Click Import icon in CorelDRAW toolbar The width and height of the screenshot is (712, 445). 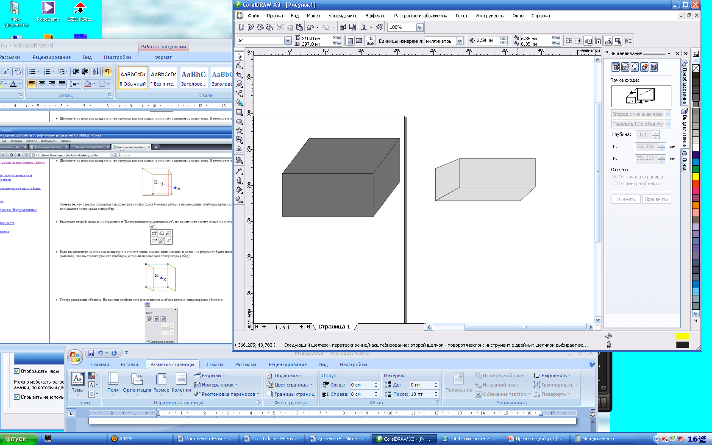click(x=343, y=27)
